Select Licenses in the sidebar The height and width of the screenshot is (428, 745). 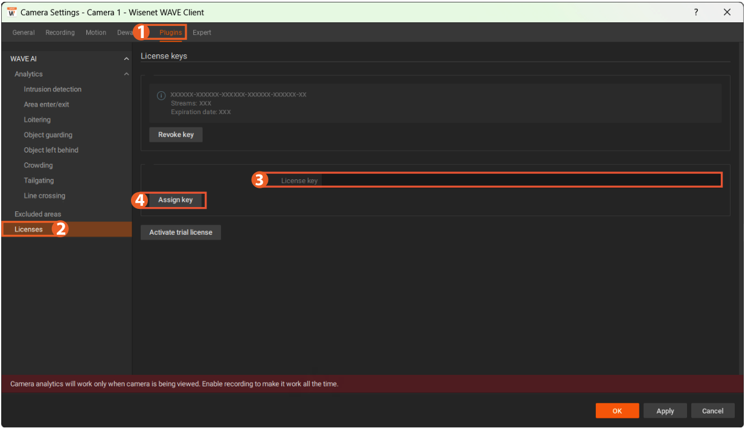coord(66,229)
